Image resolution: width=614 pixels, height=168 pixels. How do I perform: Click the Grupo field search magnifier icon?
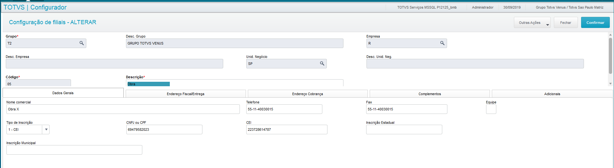[x=82, y=43]
